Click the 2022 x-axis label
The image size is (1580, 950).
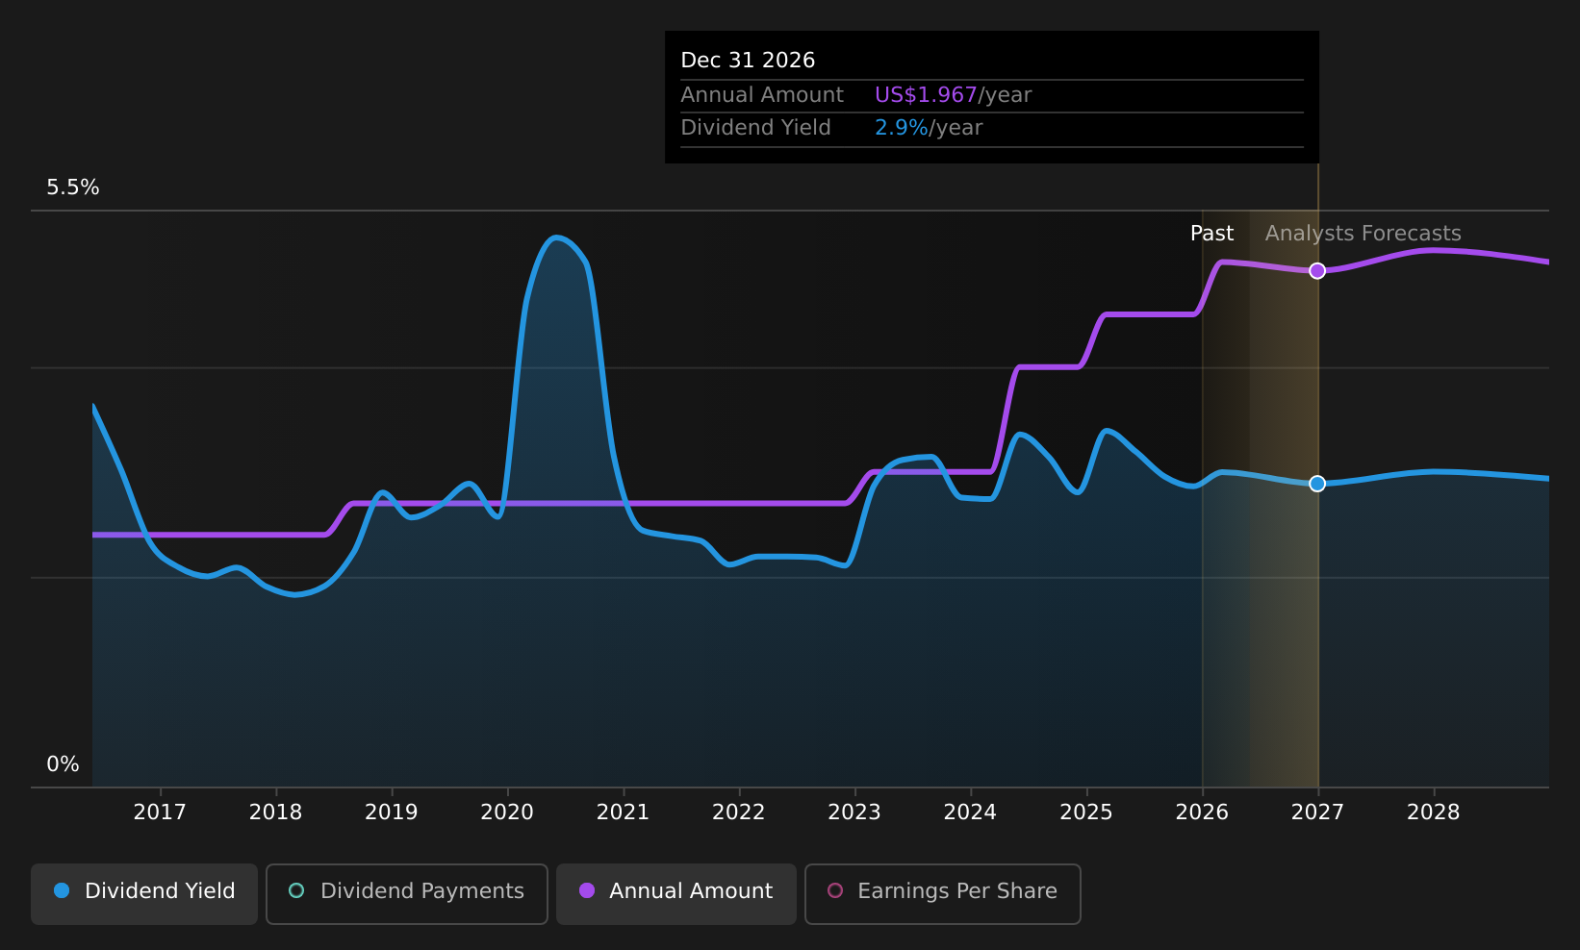pos(739,812)
